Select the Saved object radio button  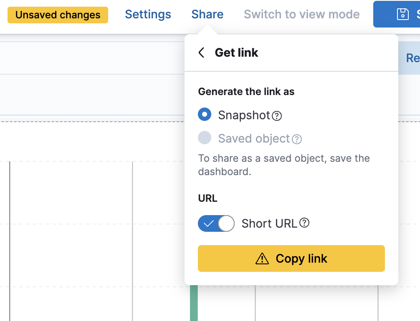tap(205, 138)
